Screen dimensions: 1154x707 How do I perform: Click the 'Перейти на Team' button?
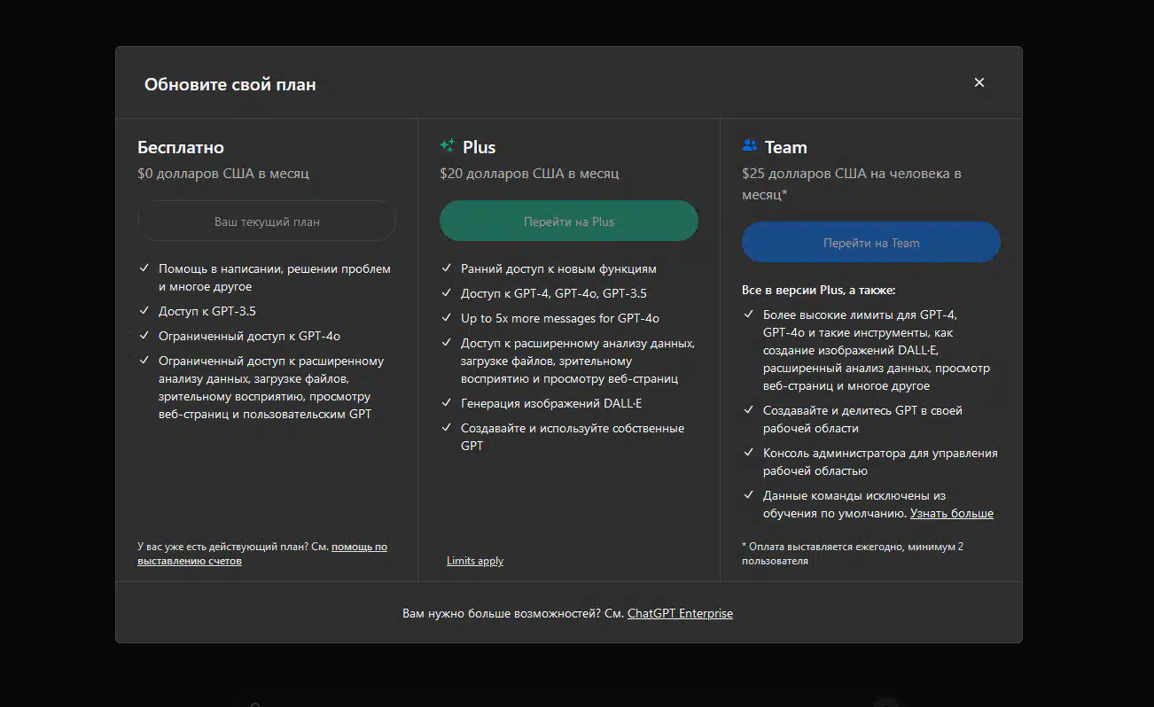[871, 243]
